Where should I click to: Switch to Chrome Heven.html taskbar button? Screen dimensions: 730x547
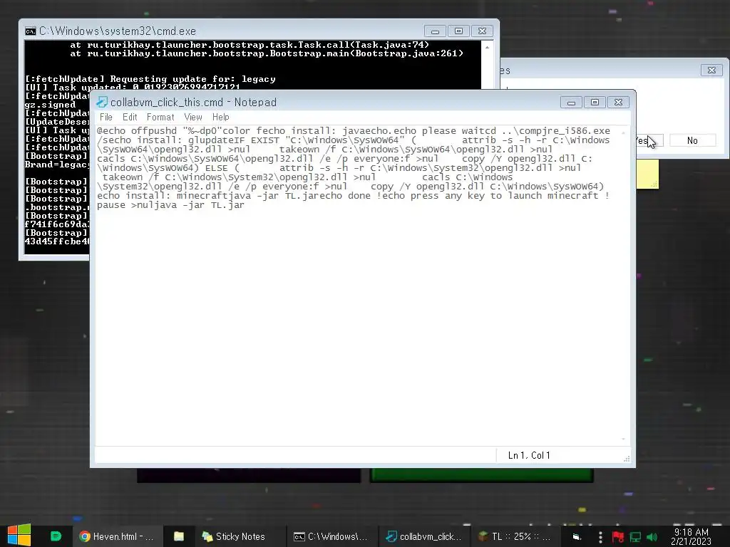(117, 536)
